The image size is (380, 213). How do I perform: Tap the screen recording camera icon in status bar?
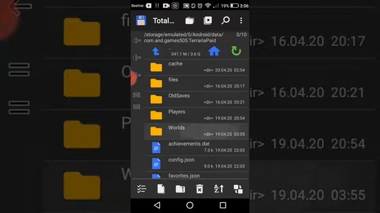pos(166,5)
